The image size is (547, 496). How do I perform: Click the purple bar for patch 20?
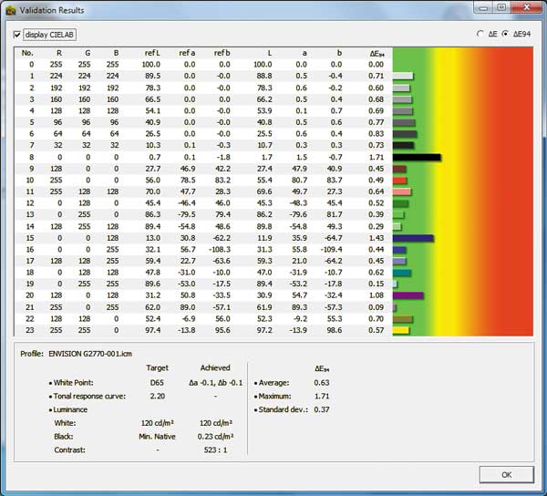408,296
